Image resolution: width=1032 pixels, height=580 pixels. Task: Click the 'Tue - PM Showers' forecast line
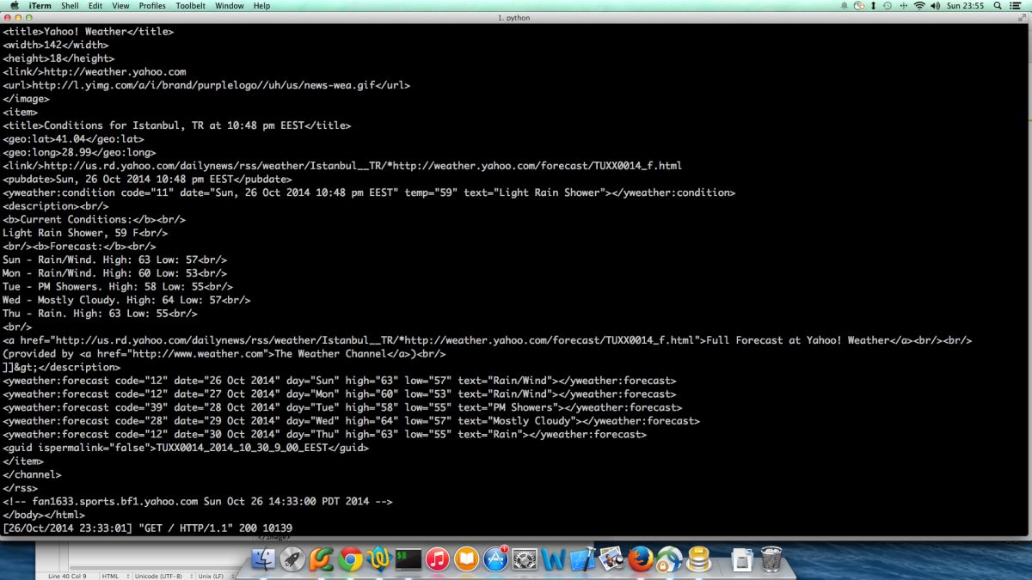tap(118, 286)
